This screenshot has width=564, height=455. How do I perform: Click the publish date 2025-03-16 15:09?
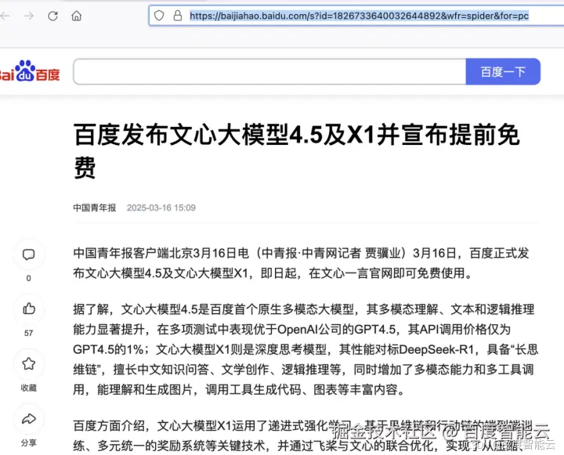tap(161, 208)
